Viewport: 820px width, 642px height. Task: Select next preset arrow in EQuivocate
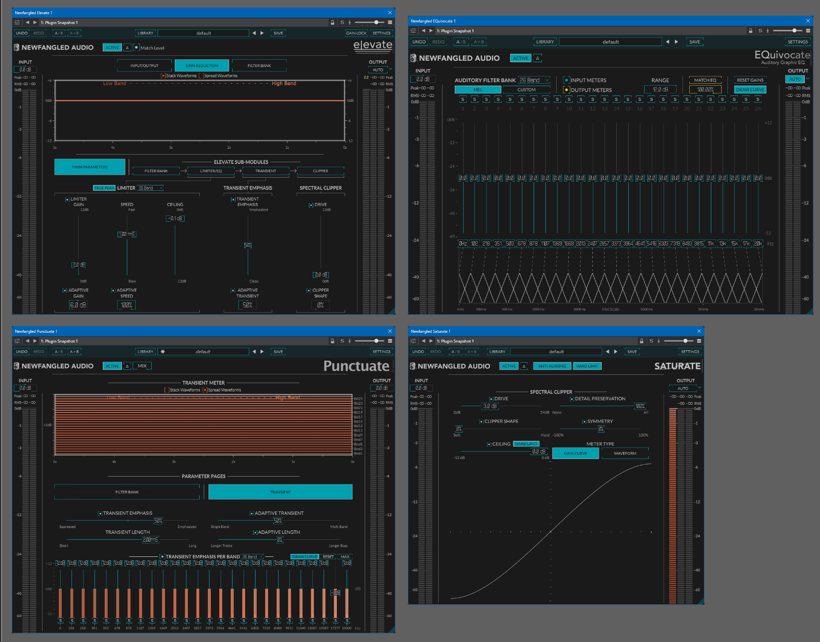[676, 42]
